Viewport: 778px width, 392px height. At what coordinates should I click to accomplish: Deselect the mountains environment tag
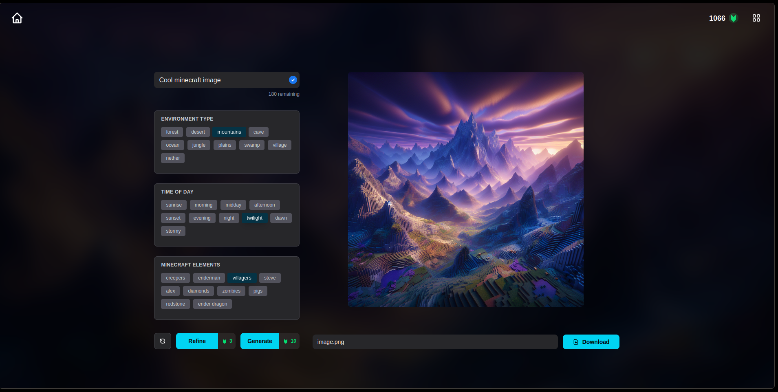point(229,132)
